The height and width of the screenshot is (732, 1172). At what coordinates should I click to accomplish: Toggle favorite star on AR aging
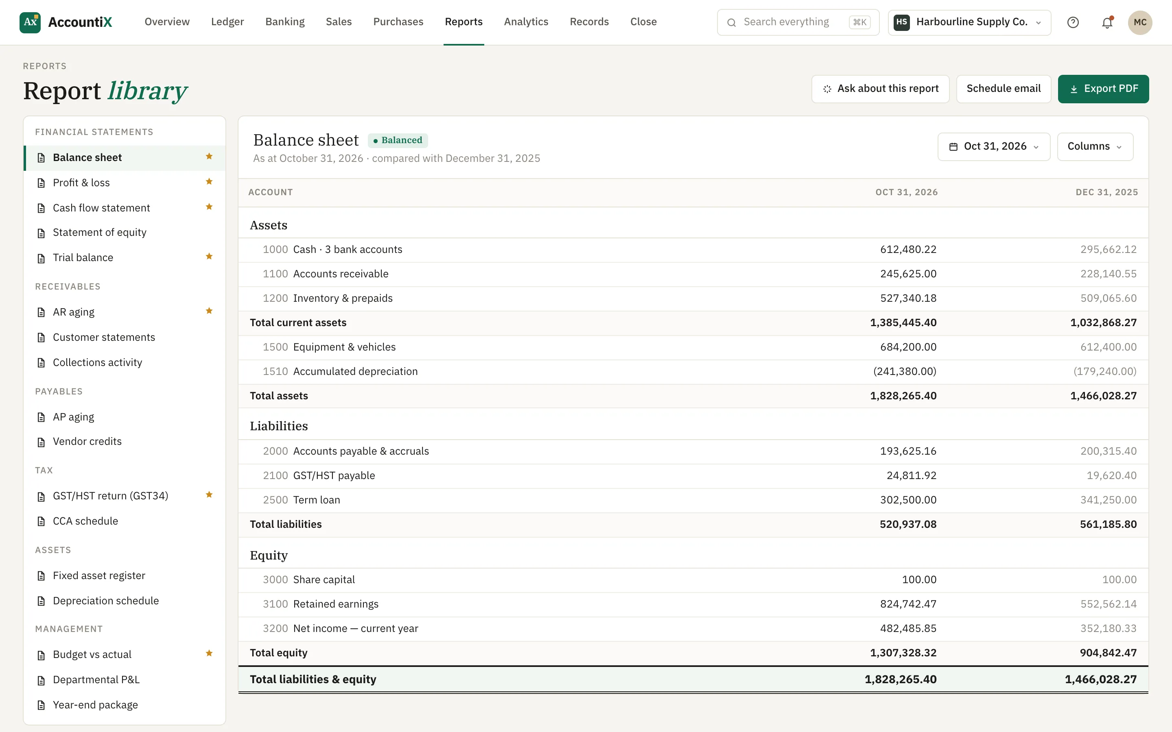coord(209,311)
